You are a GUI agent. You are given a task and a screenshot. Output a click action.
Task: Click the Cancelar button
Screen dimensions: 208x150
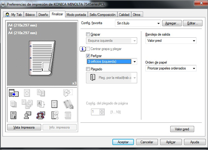(x=147, y=142)
